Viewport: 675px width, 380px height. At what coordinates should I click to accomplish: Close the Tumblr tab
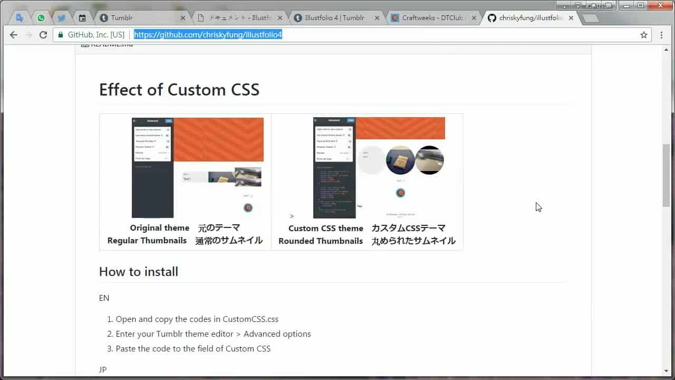tap(183, 18)
